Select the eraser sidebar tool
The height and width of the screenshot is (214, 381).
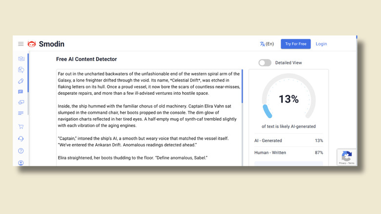21,81
